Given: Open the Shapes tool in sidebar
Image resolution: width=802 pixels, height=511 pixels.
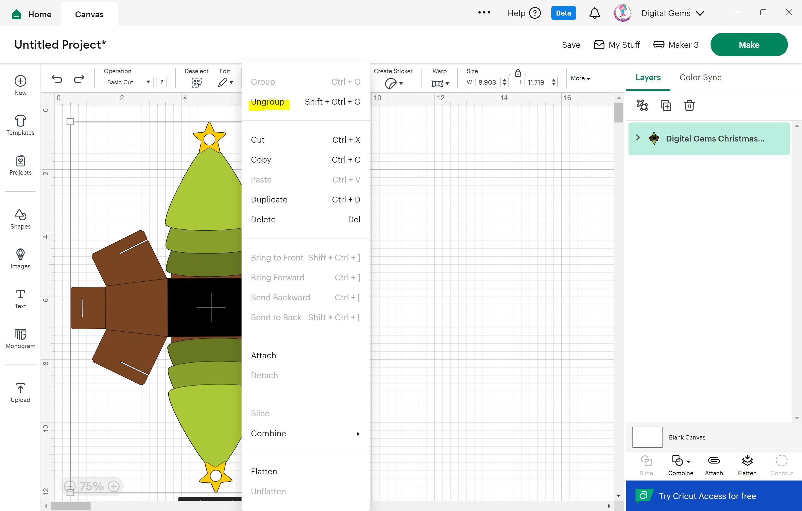Looking at the screenshot, I should pyautogui.click(x=20, y=219).
